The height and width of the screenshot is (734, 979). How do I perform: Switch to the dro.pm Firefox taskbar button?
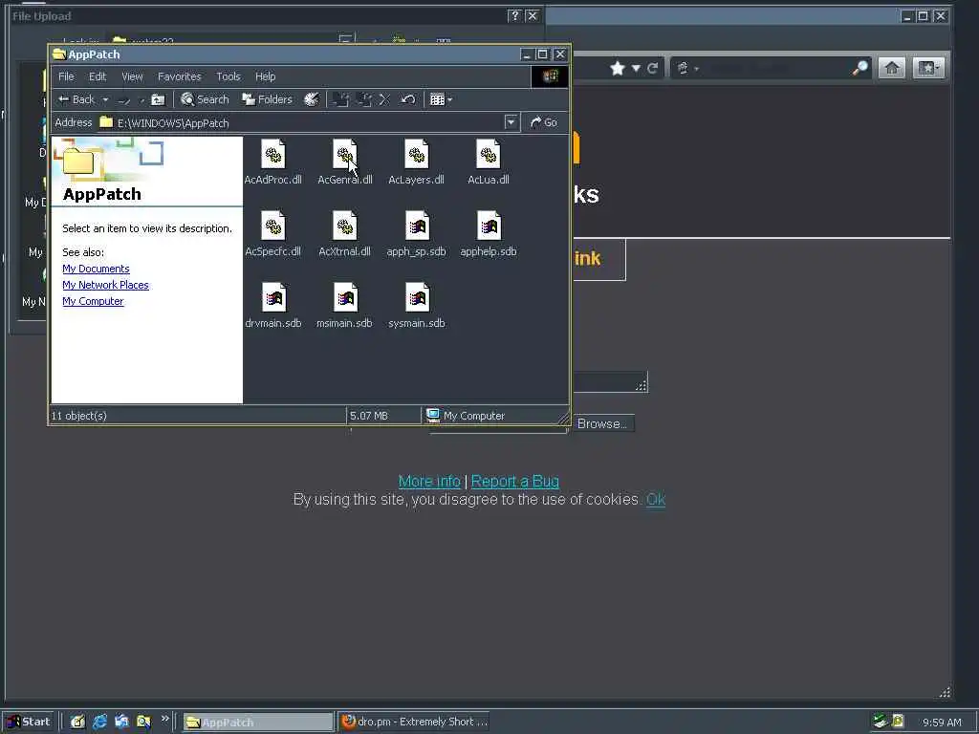415,723
